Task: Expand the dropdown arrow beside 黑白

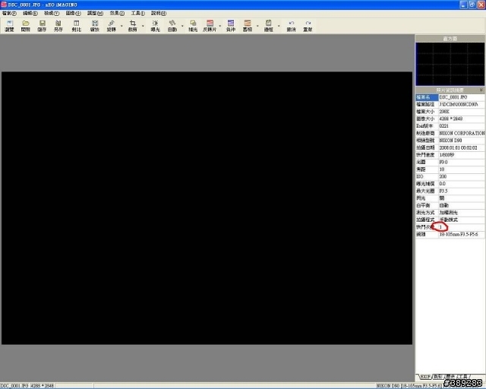Action: [257, 26]
